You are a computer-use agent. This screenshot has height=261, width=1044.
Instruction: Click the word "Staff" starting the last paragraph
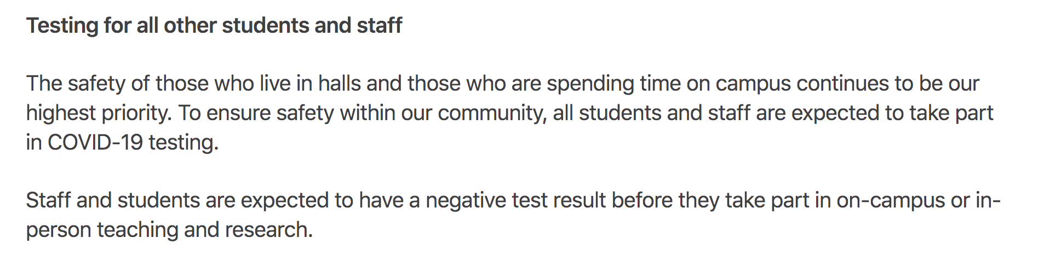click(x=49, y=200)
